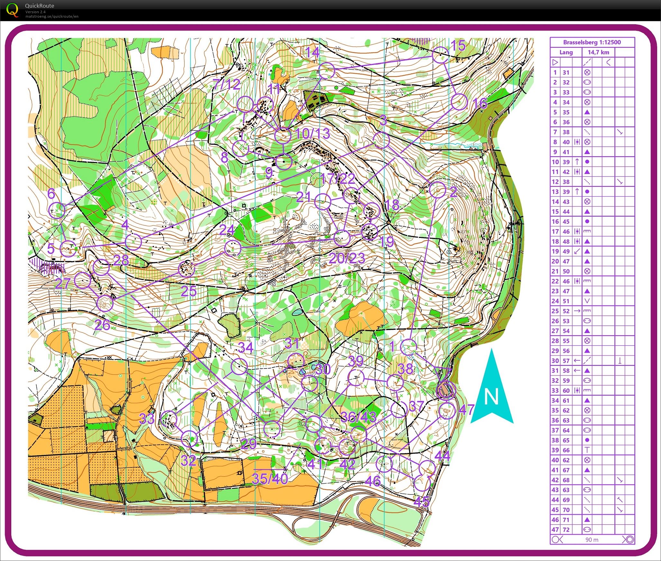Click the 90 m finish distance text
This screenshot has height=561, width=661.
[592, 540]
